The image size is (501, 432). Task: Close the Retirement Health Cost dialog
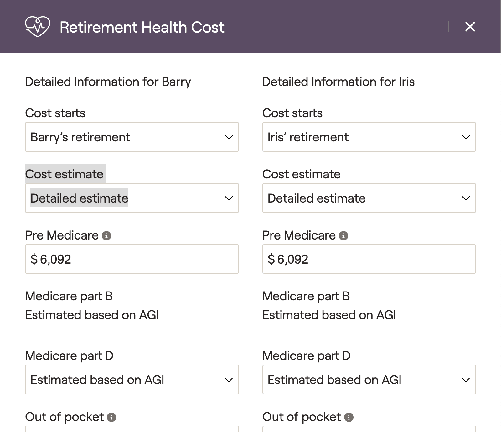(470, 27)
